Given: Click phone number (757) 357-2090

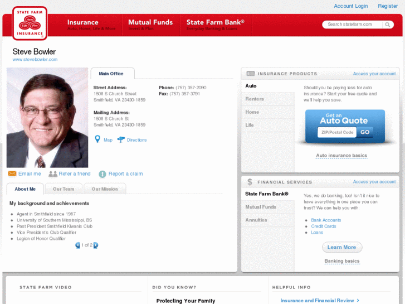Looking at the screenshot, I should 191,88.
